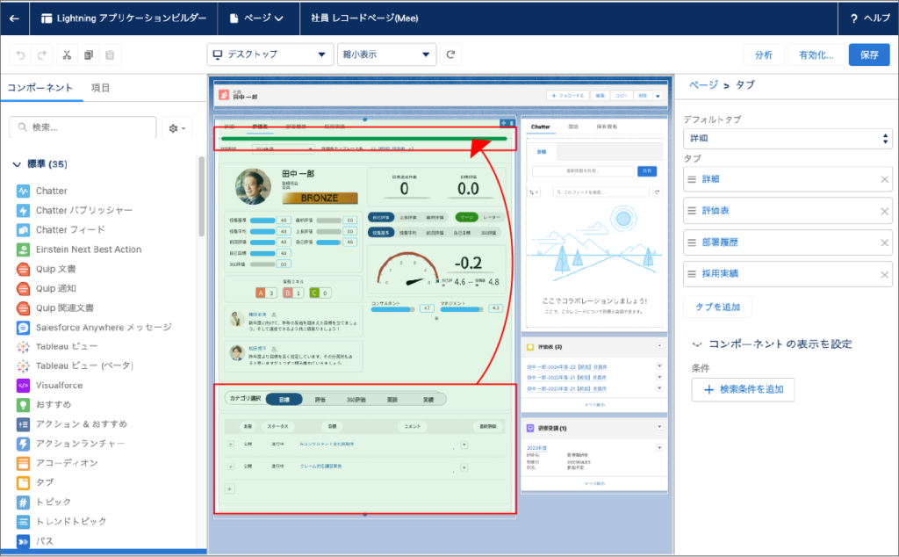Viewport: 899px width, 557px height.
Task: Click the Visualforce component icon
Action: pos(23,386)
